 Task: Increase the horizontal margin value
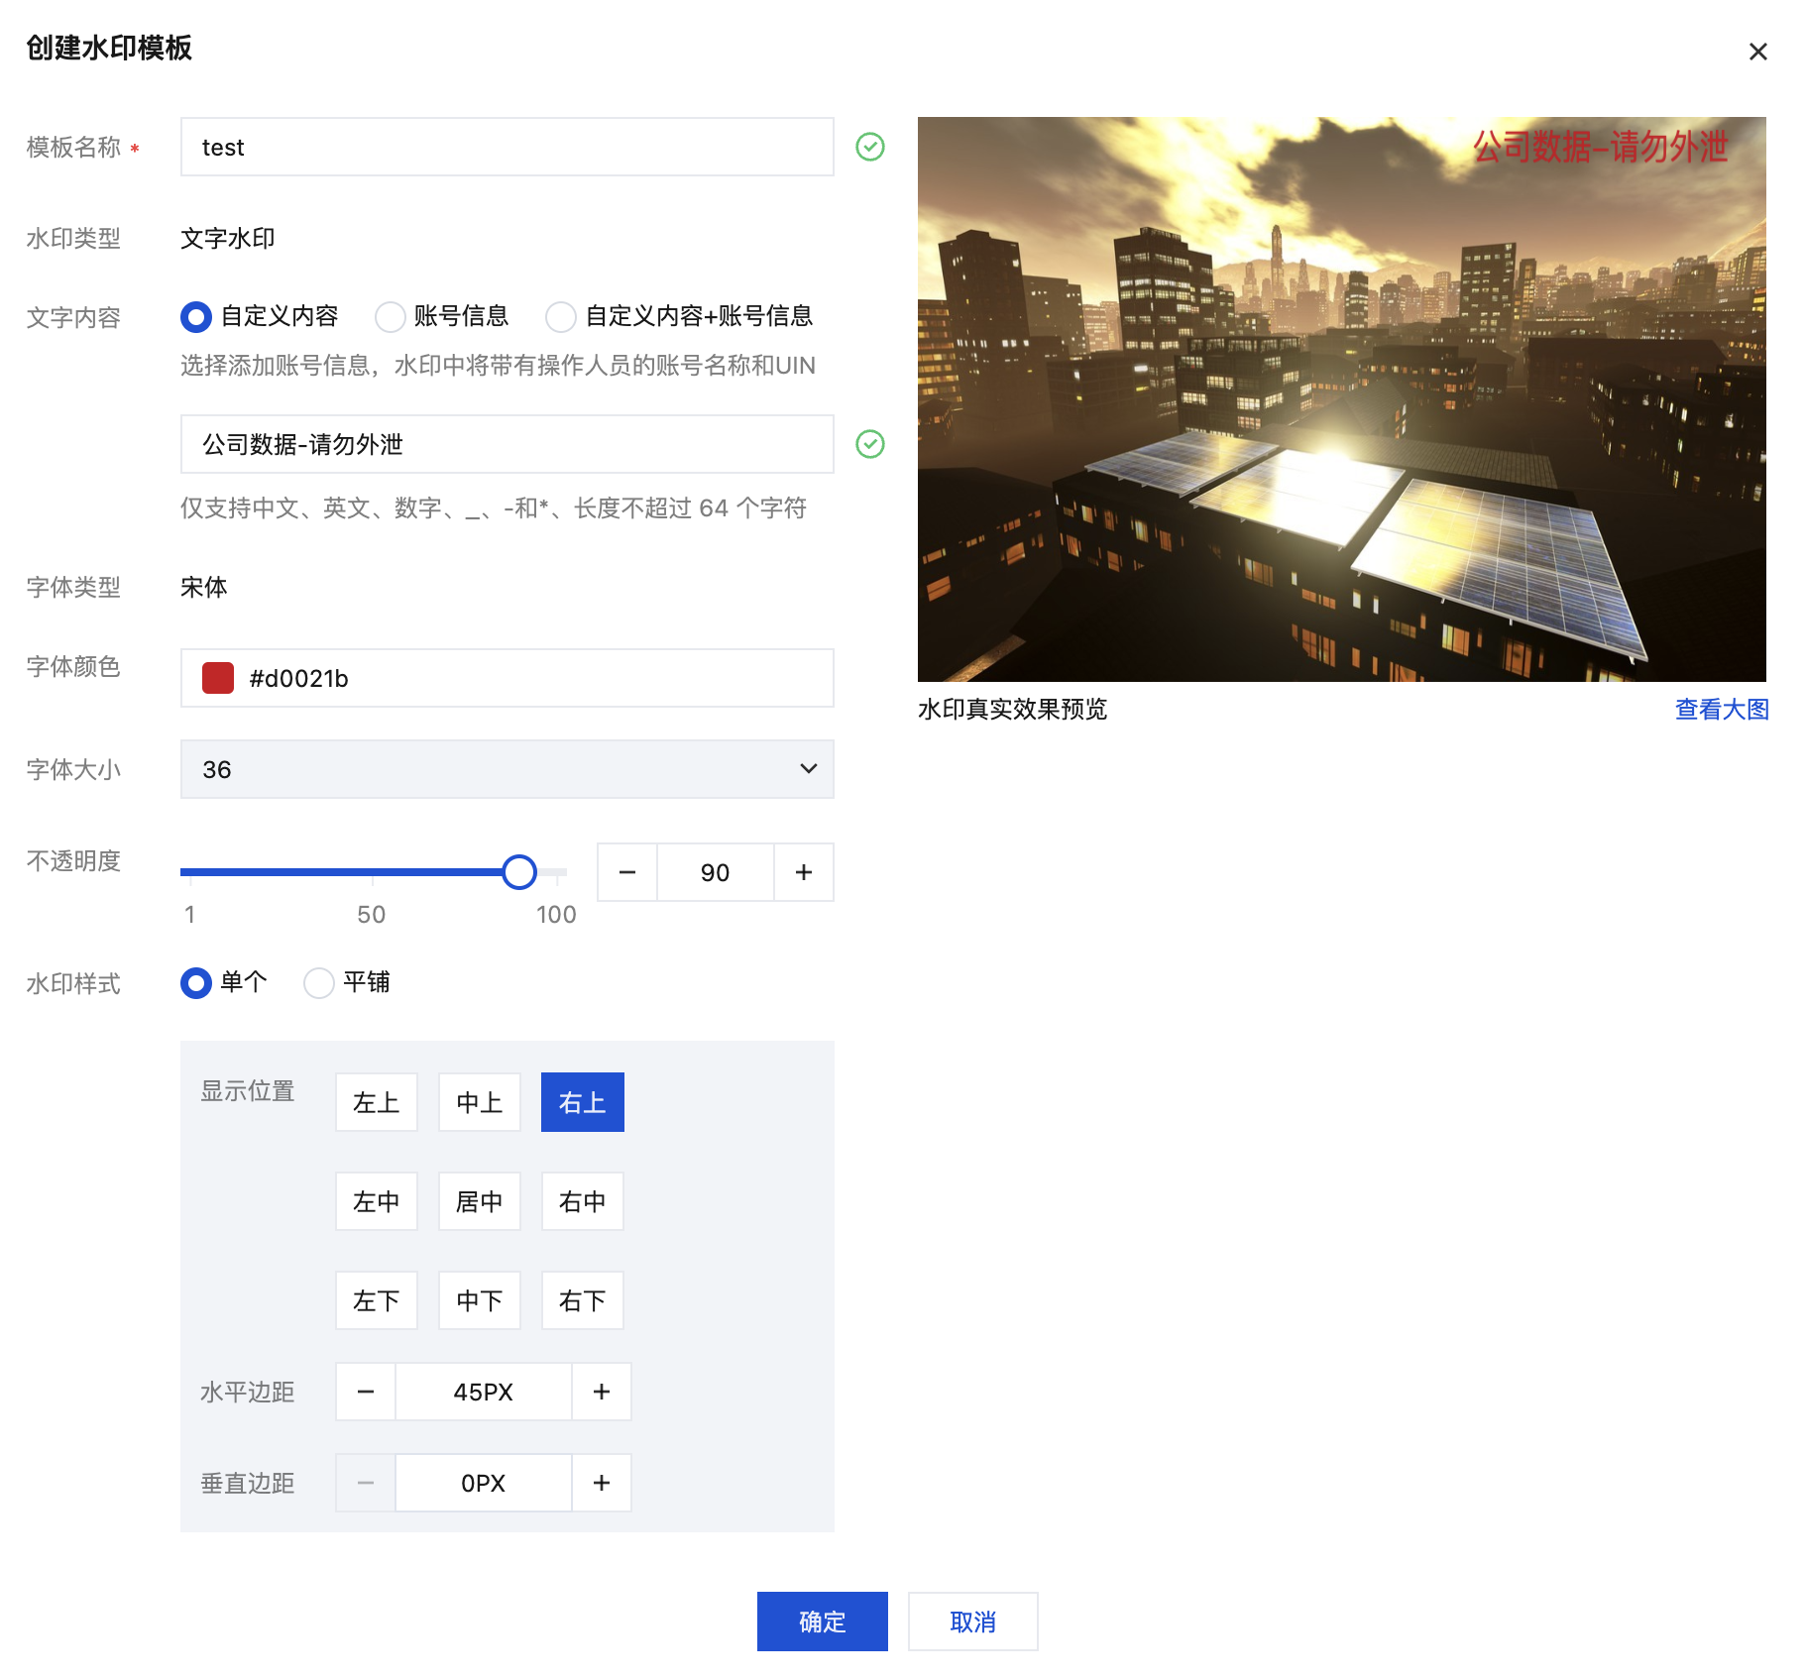(x=602, y=1392)
